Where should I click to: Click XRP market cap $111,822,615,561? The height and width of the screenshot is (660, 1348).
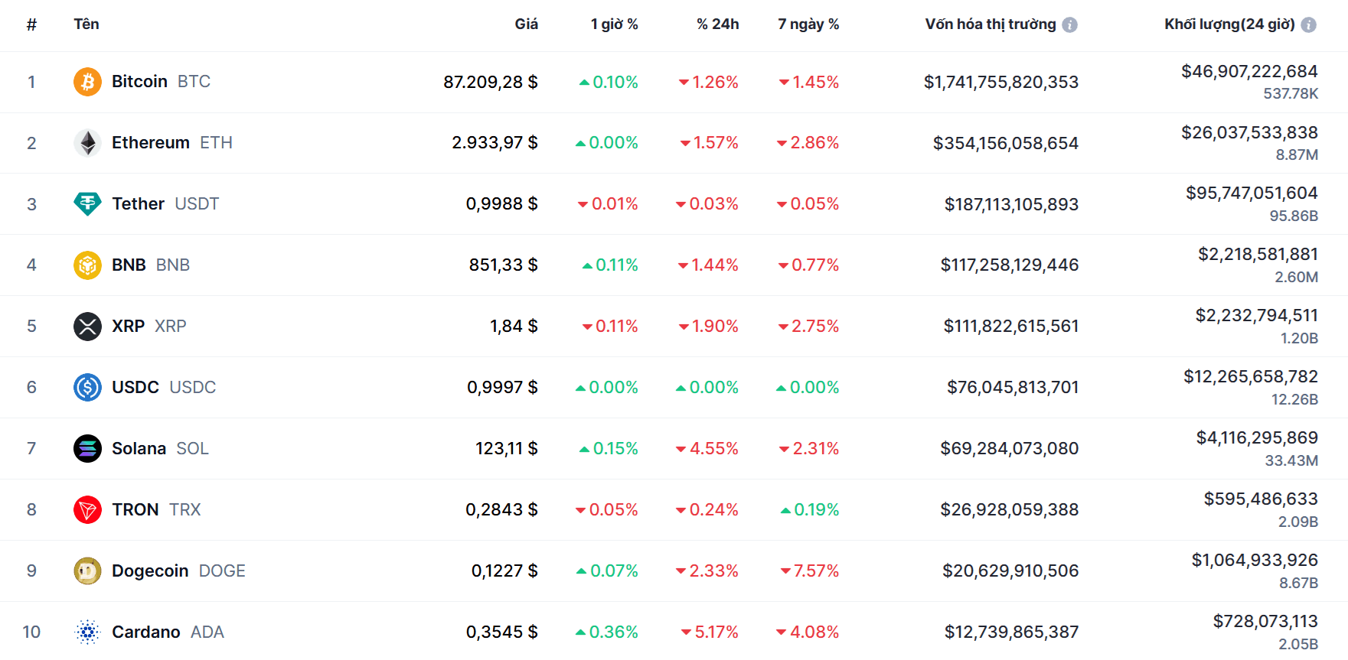(1011, 327)
